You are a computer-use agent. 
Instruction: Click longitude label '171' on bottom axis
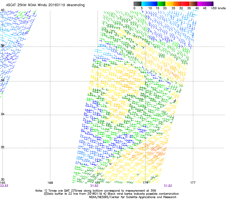[x=98, y=183]
